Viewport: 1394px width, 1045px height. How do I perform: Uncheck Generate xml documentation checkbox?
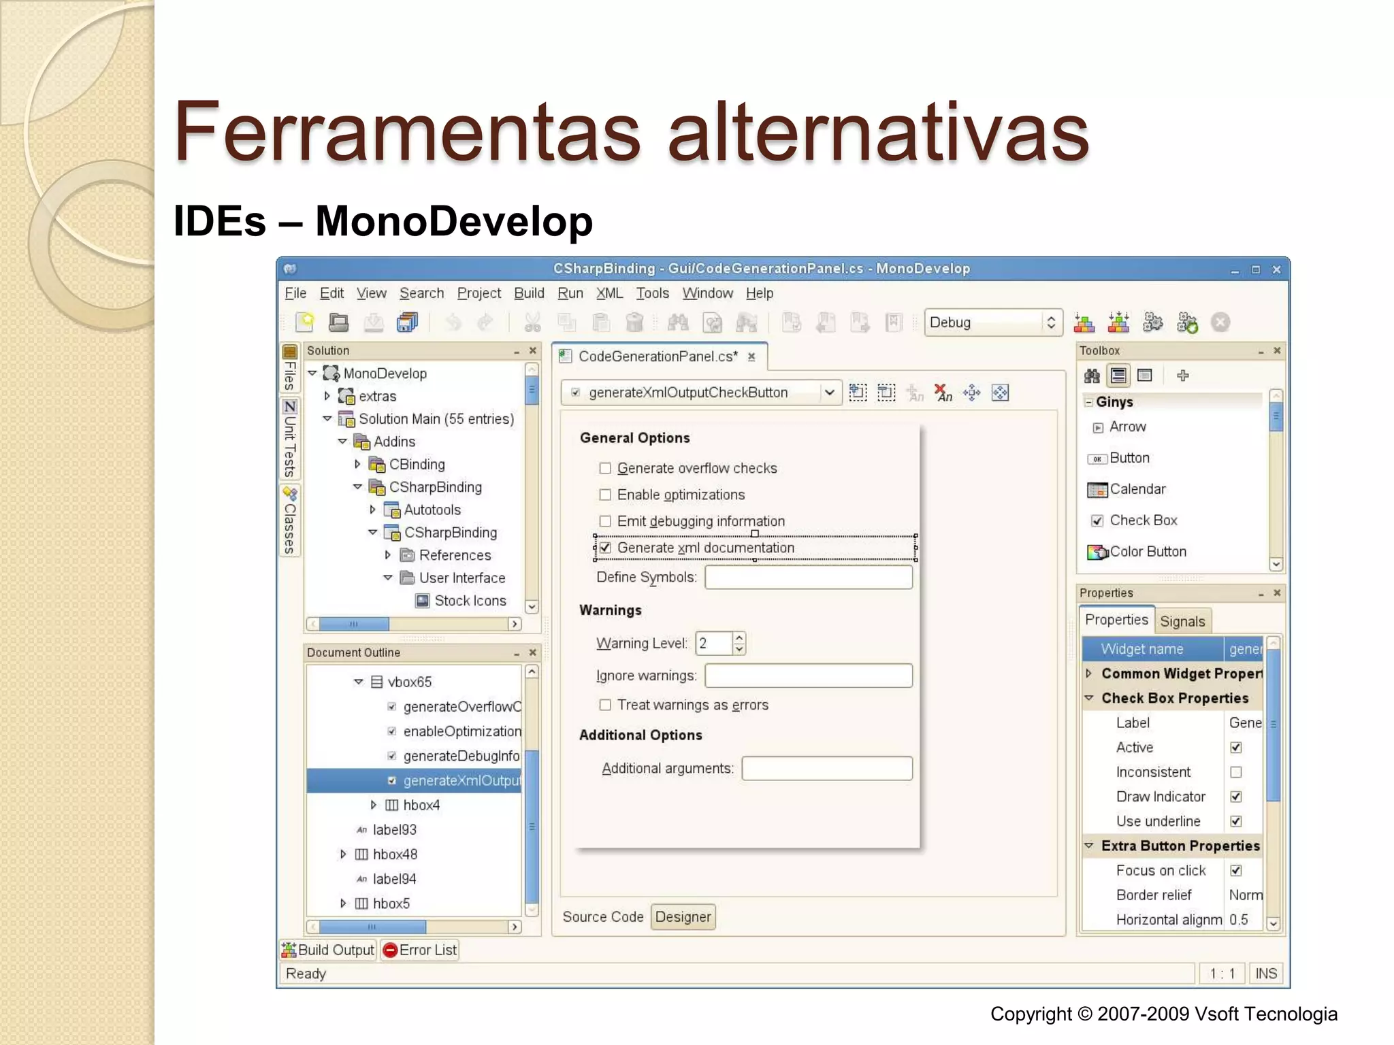coord(604,548)
